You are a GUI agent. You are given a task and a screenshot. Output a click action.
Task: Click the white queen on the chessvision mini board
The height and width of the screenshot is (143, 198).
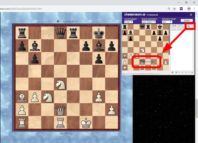(x=142, y=62)
